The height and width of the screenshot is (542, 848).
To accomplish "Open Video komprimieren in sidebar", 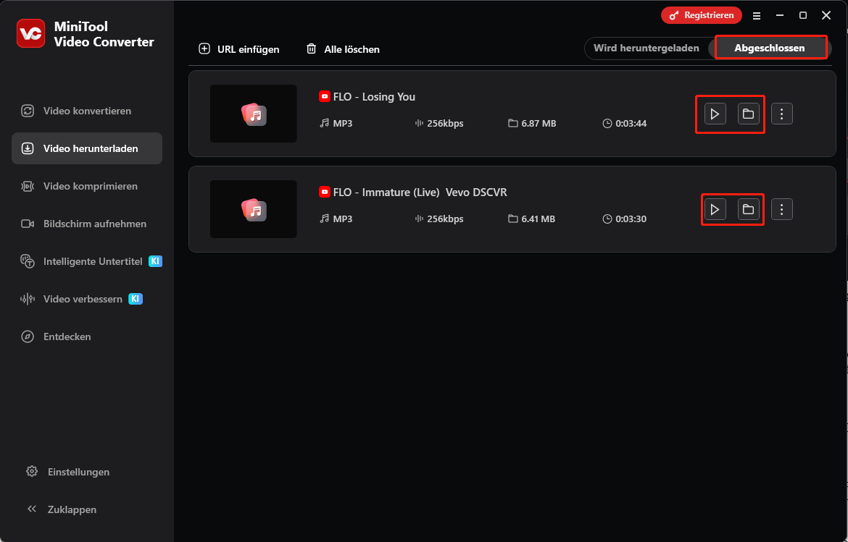I will pyautogui.click(x=87, y=186).
